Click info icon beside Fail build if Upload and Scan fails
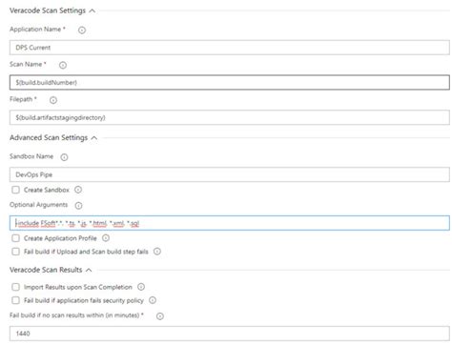452x345 pixels. pos(157,252)
